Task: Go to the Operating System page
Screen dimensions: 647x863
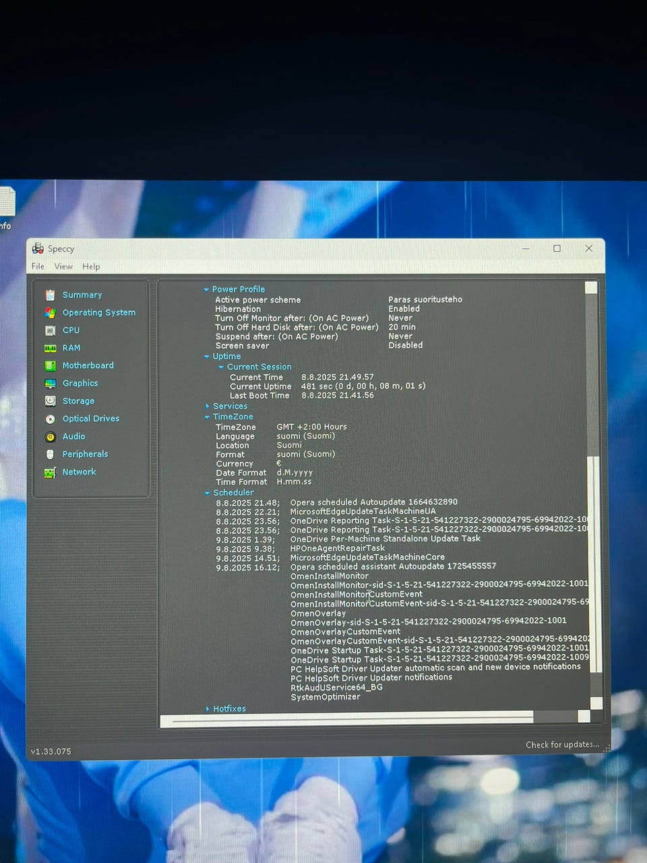Action: pyautogui.click(x=99, y=313)
